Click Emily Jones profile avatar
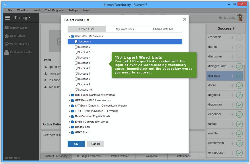The height and width of the screenshot is (164, 250). click(x=240, y=18)
